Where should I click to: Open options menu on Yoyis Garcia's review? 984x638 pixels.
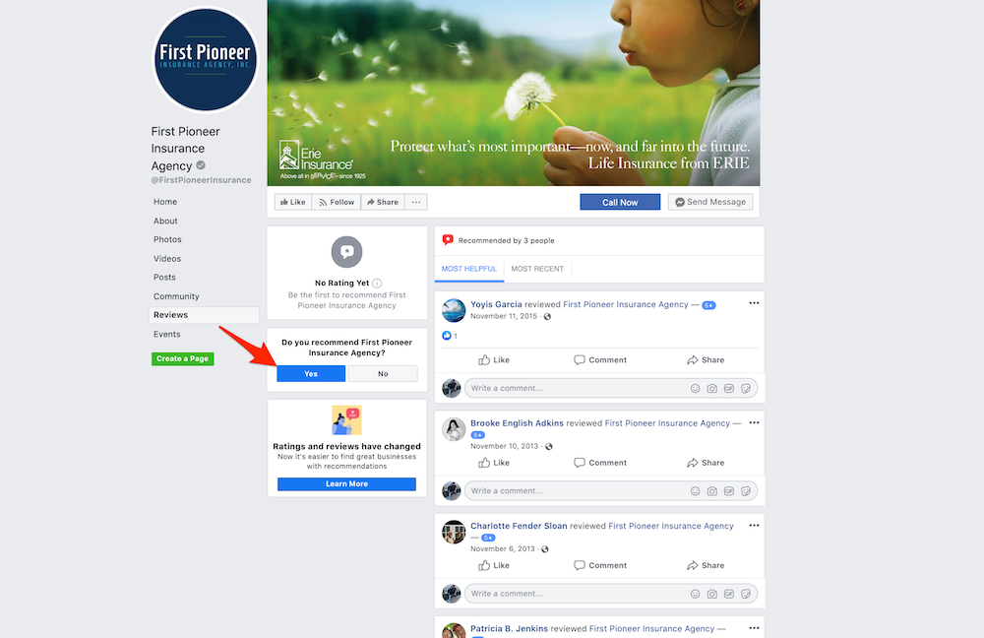point(754,303)
